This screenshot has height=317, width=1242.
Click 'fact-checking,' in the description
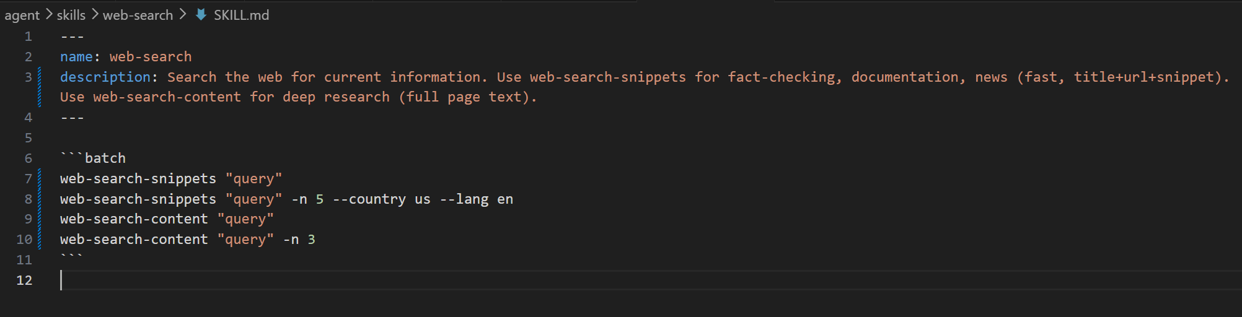[x=785, y=77]
